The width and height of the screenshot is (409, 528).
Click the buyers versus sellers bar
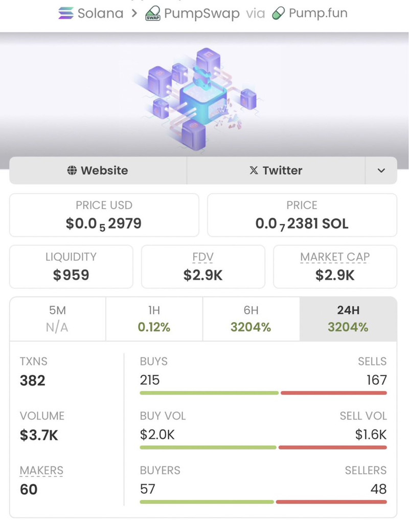263,502
